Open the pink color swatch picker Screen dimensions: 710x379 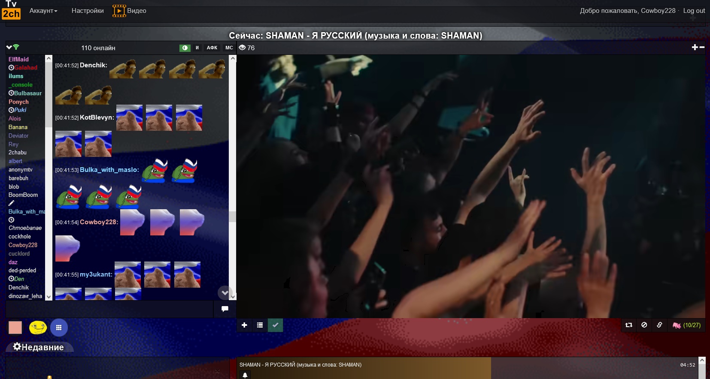[x=15, y=328]
